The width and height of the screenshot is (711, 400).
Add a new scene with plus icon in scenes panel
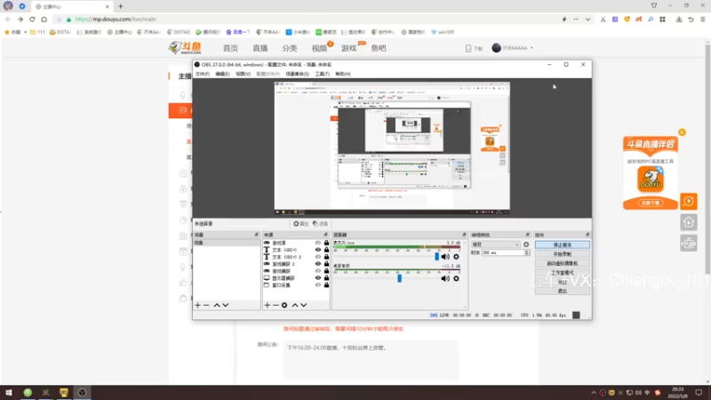[x=197, y=305]
